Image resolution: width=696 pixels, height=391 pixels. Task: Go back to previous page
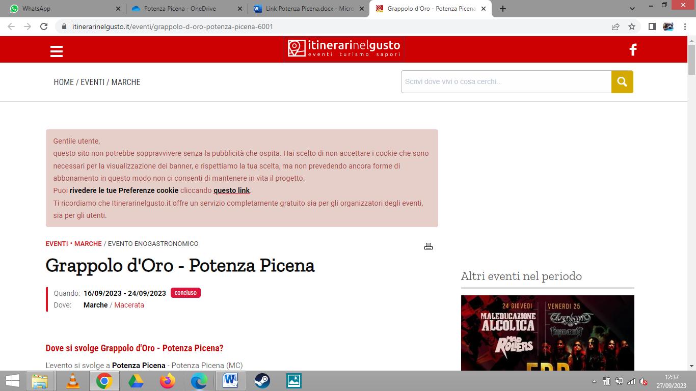(11, 26)
